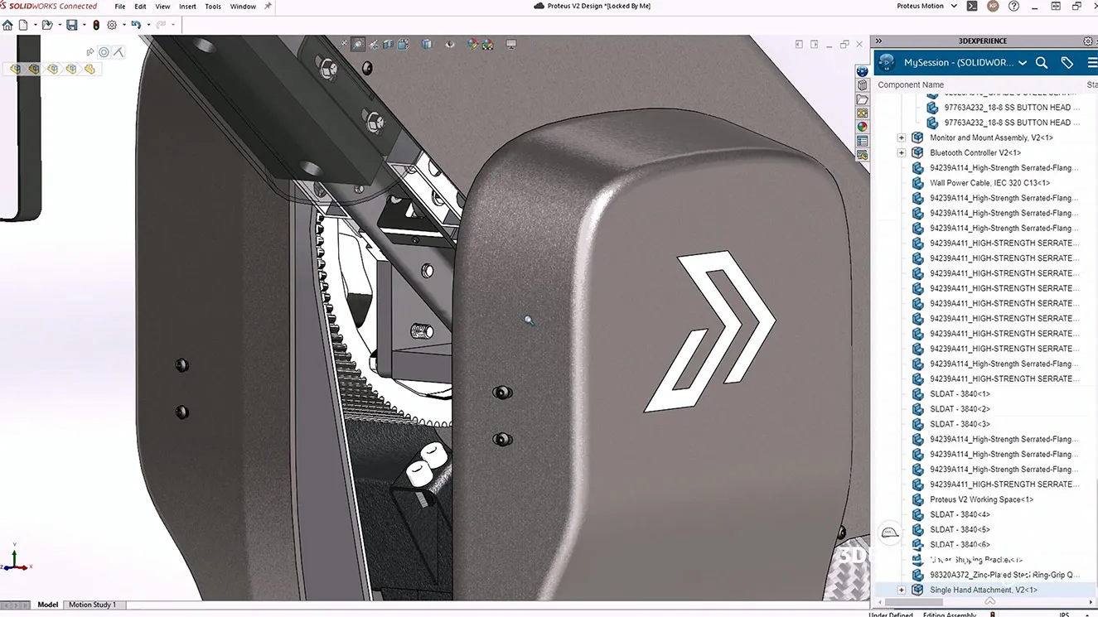Open the 3DEXPERIENCE hamburger menu
This screenshot has height=617, width=1098.
click(x=1091, y=62)
